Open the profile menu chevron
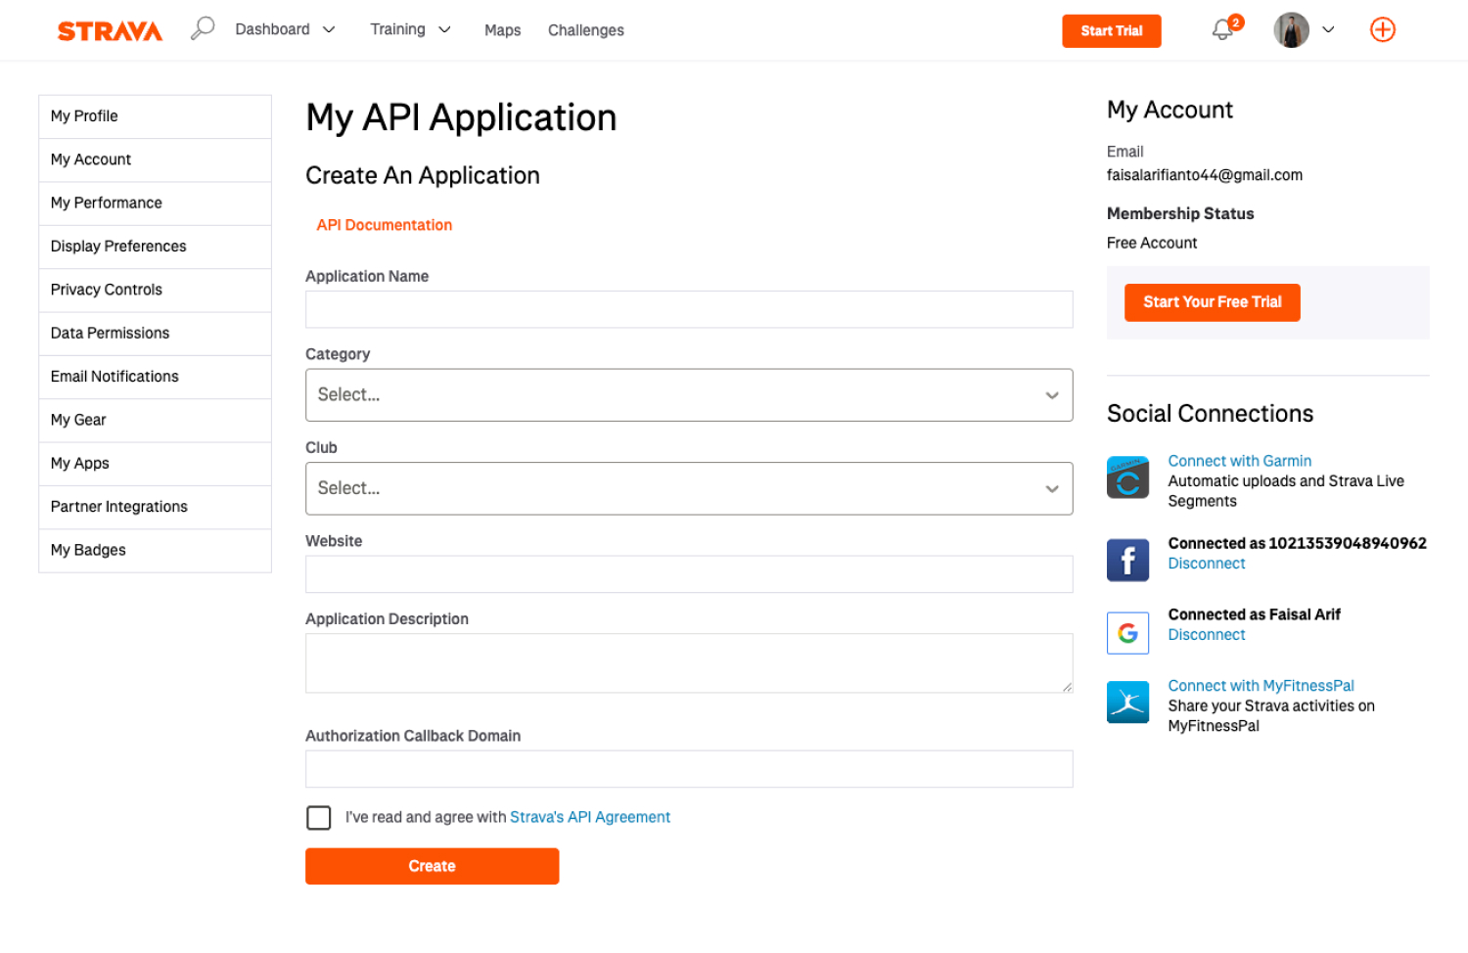The height and width of the screenshot is (953, 1468). tap(1328, 30)
